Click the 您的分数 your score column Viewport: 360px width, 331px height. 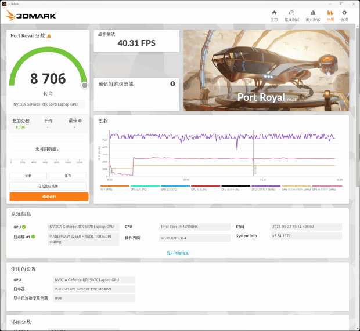[21, 124]
